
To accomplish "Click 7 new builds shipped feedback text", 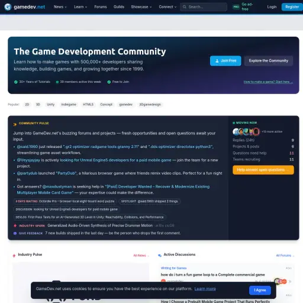I will pyautogui.click(x=113, y=233).
